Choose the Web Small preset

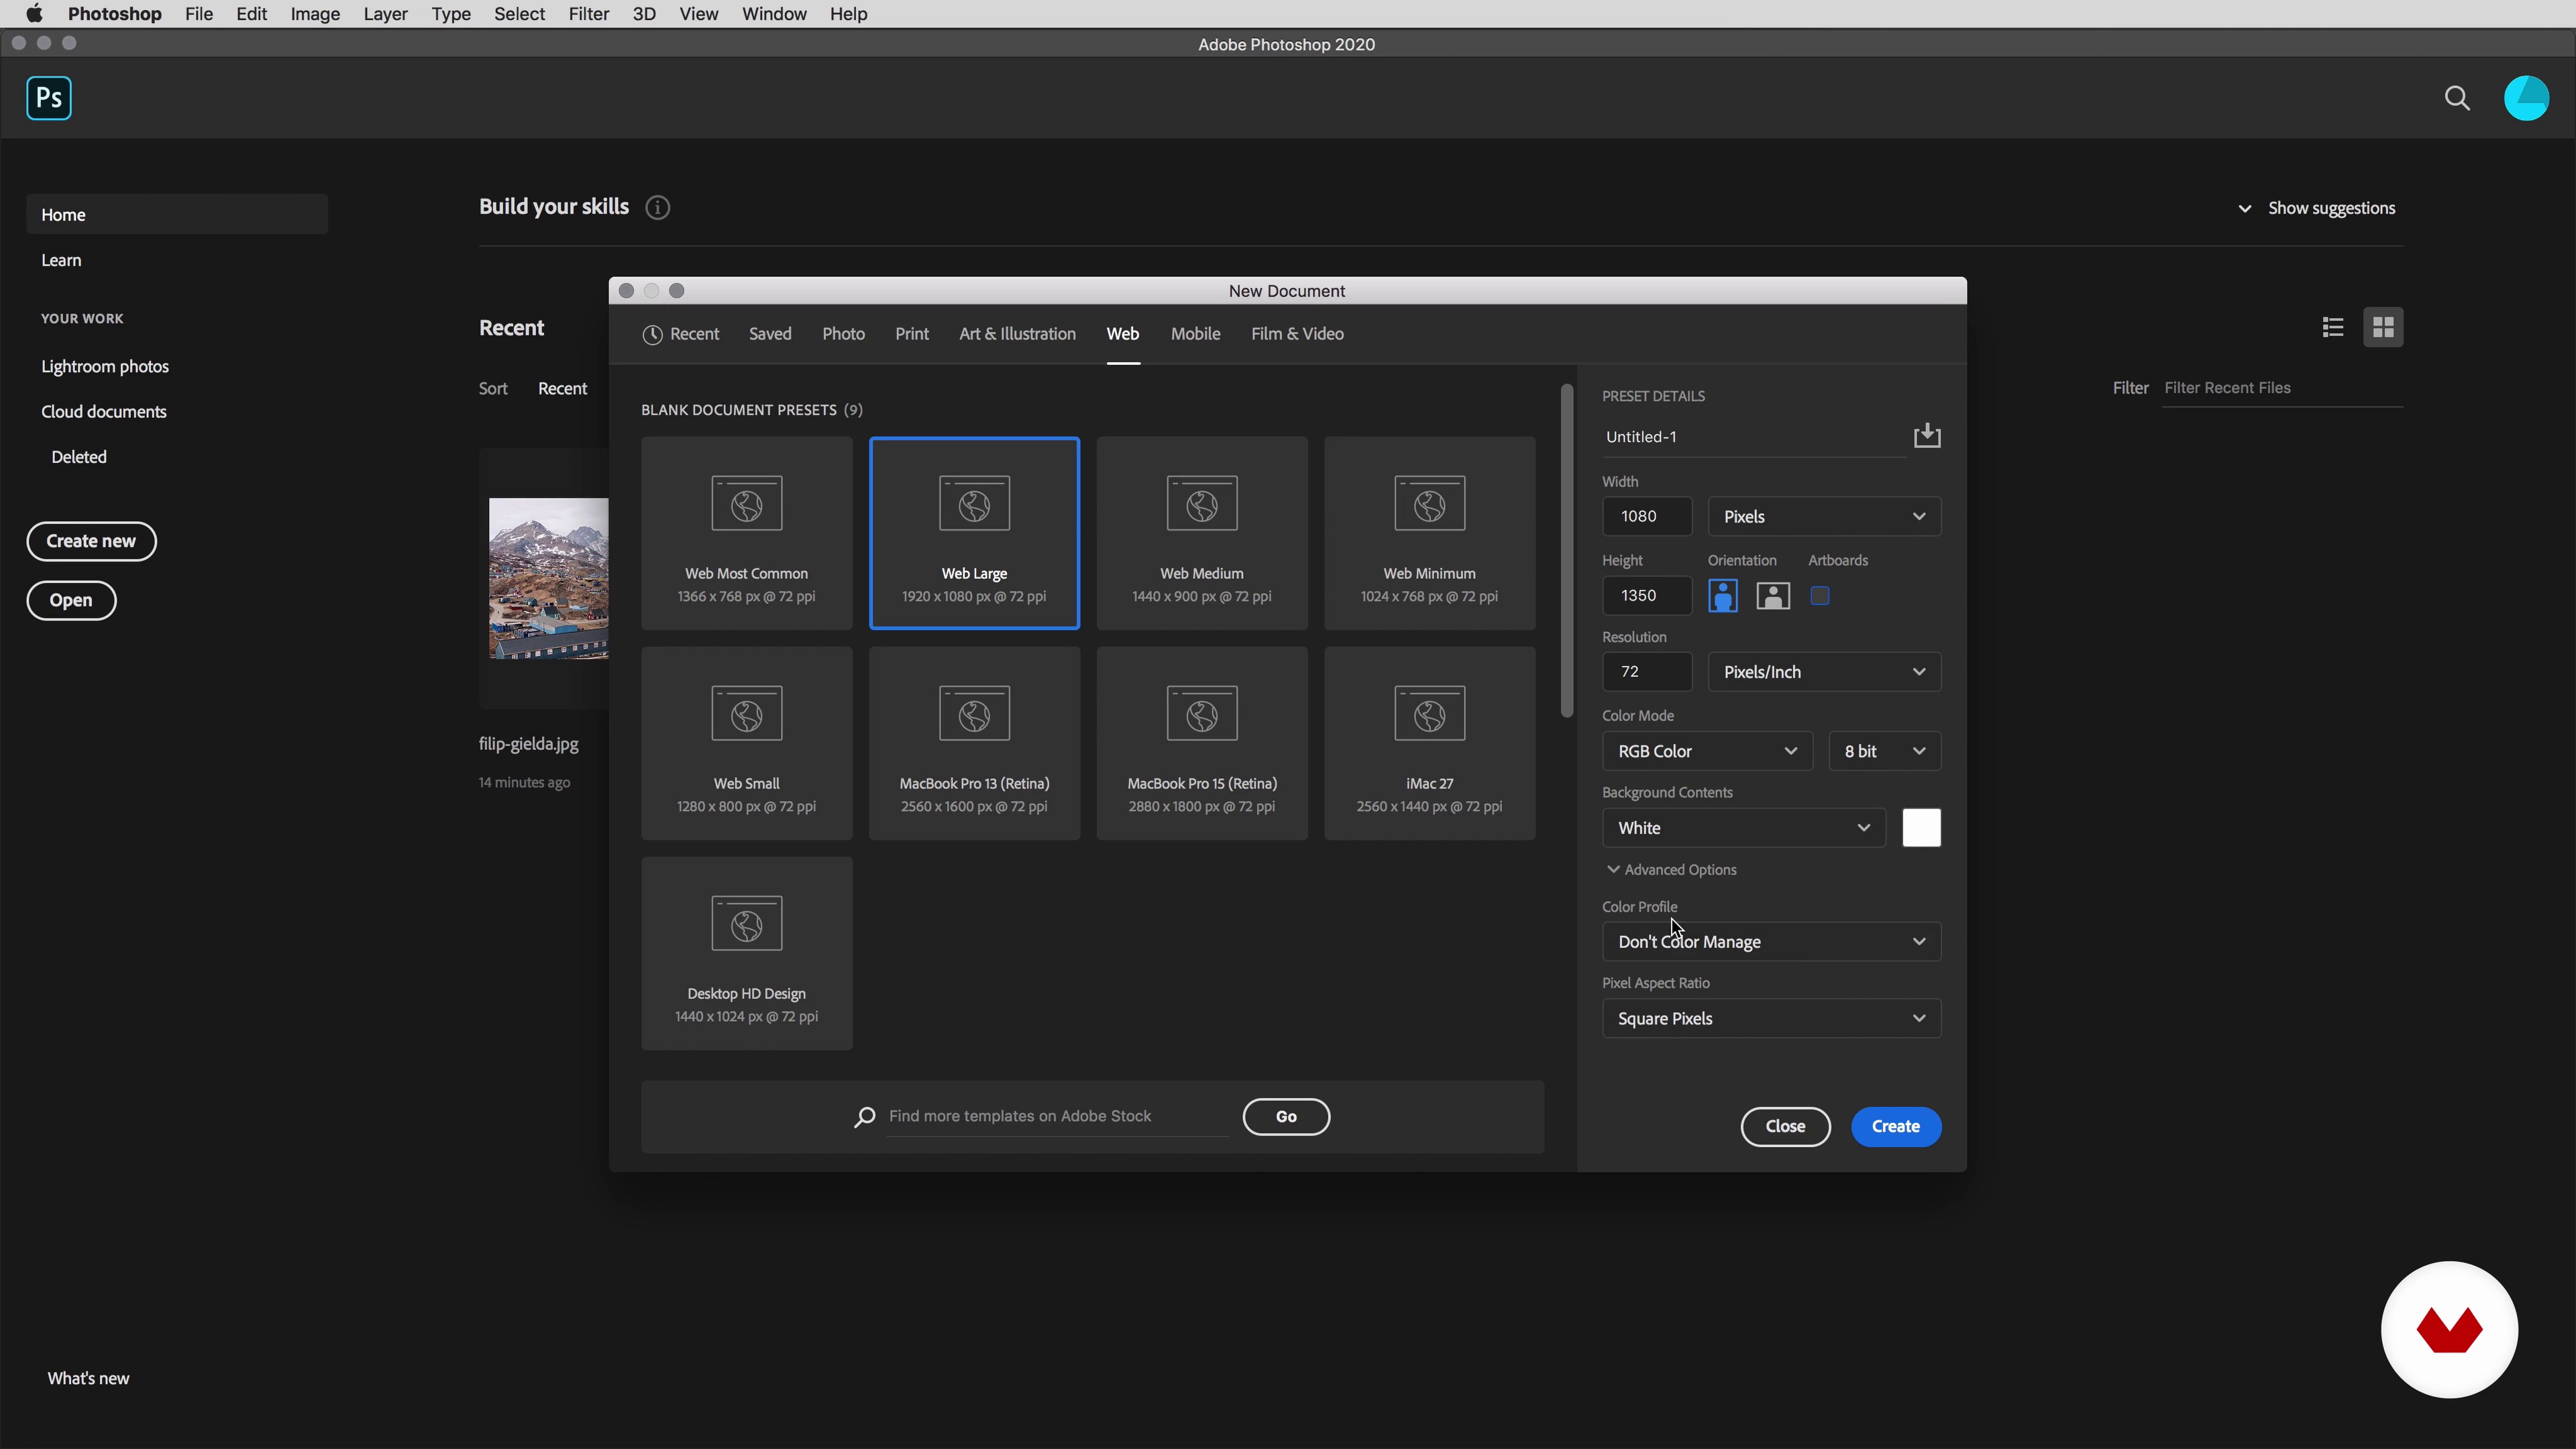click(x=747, y=743)
